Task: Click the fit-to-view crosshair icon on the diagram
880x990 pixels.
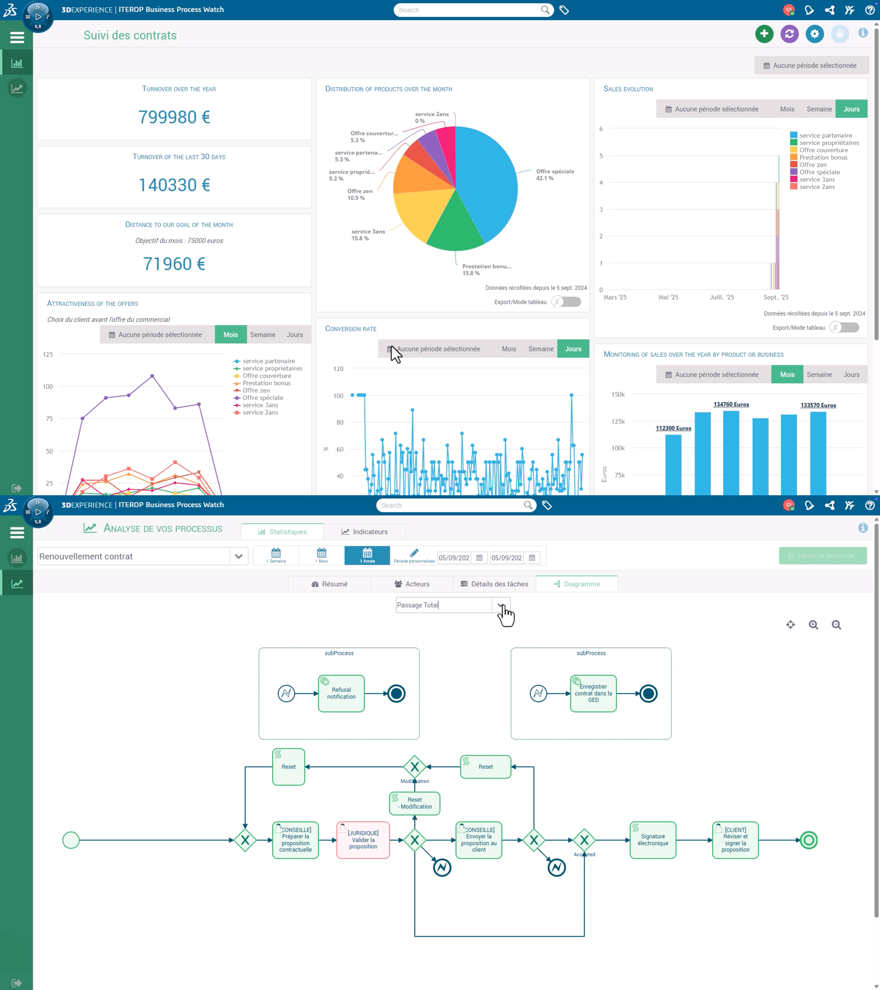Action: pos(790,625)
